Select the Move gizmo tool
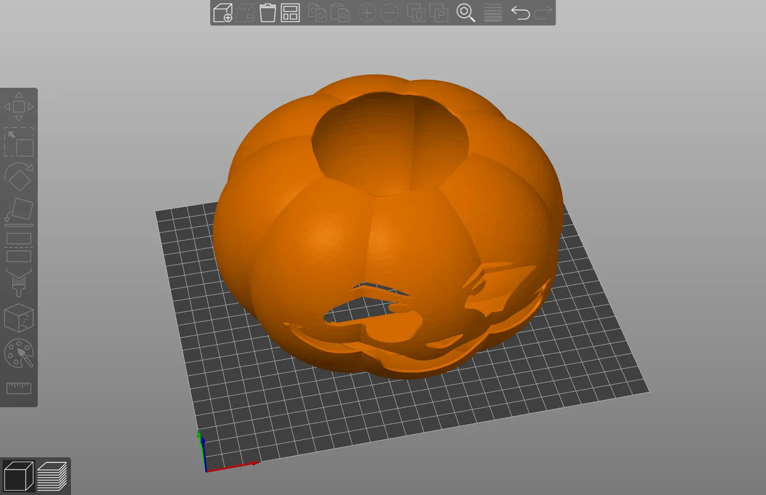The height and width of the screenshot is (495, 766). [19, 107]
